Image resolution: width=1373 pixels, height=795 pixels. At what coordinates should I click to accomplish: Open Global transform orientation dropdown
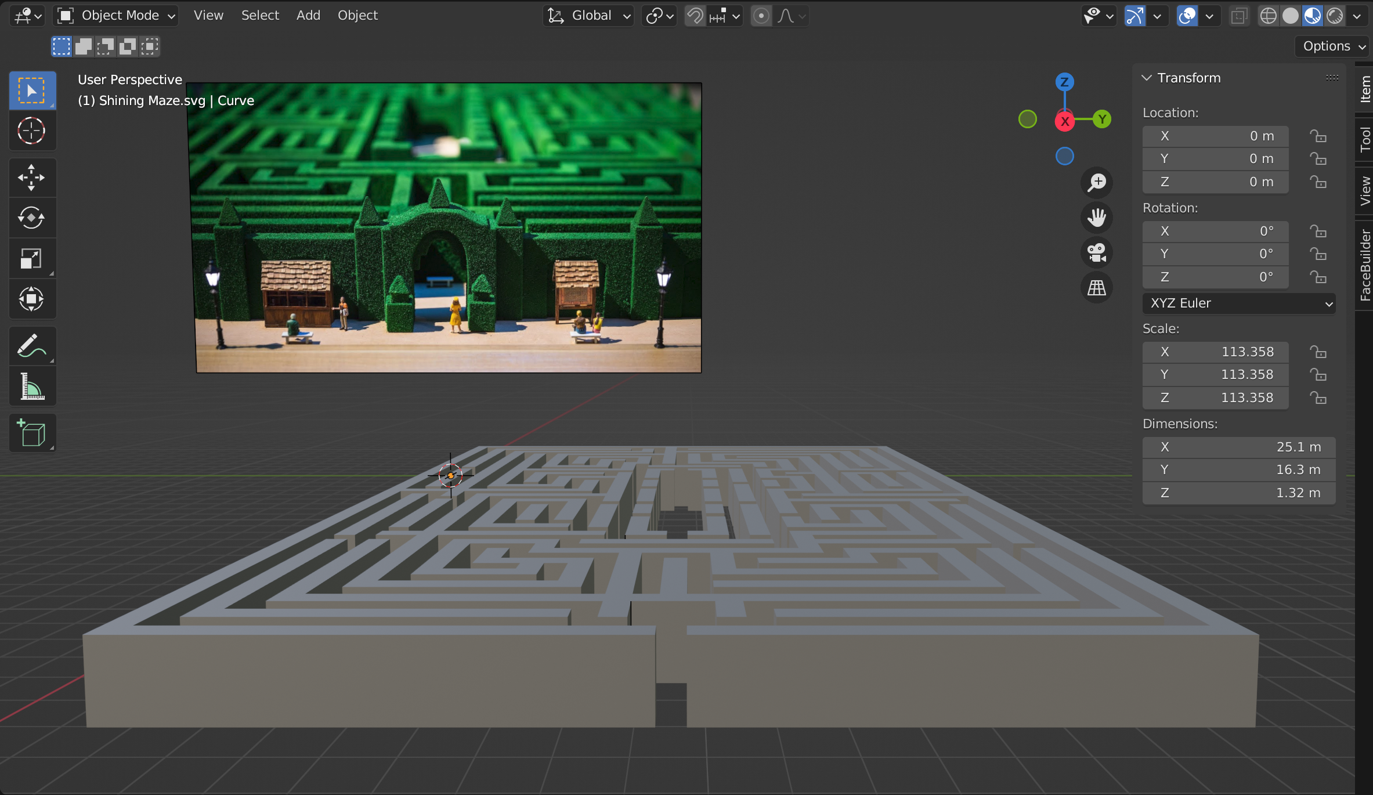pos(588,16)
